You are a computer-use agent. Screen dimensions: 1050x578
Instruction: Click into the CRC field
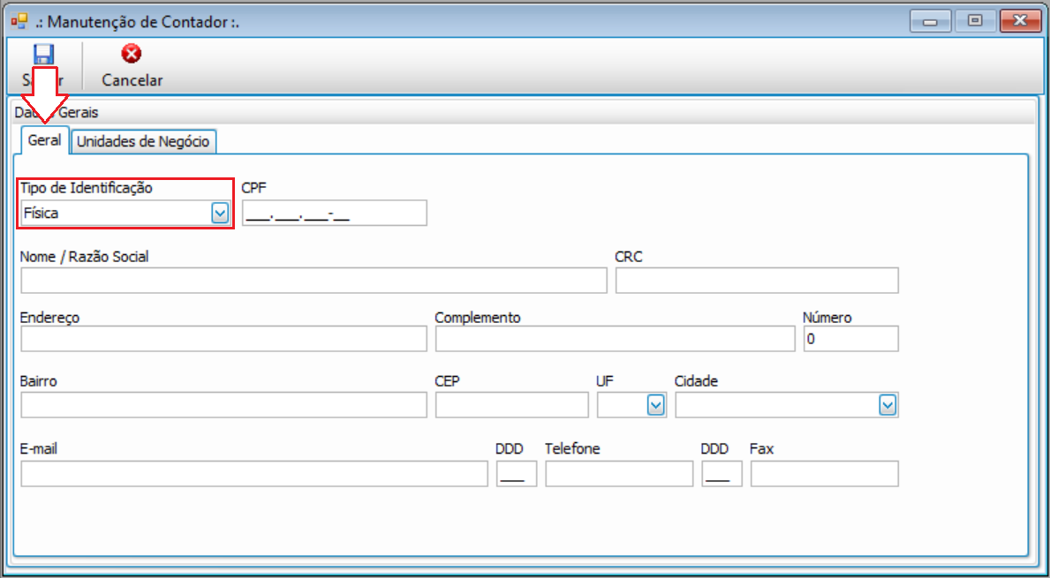point(757,281)
